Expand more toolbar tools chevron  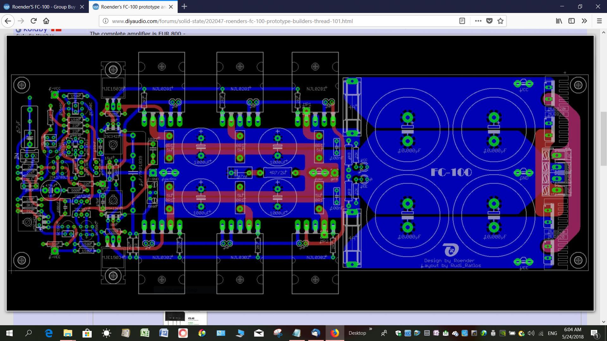click(x=584, y=21)
